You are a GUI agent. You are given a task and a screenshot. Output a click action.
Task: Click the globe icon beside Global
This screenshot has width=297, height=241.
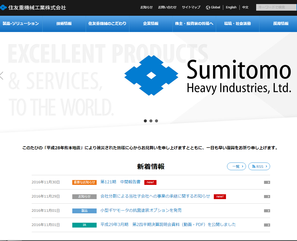(208, 7)
